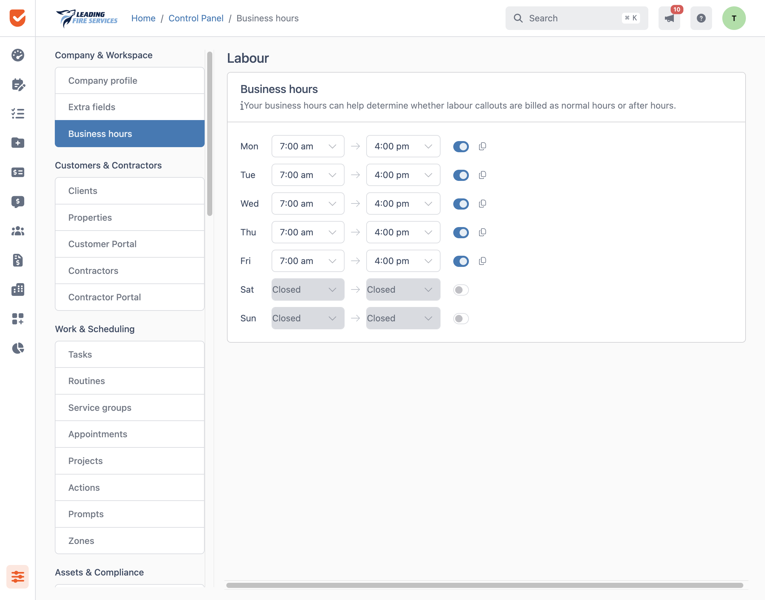Viewport: 765px width, 600px height.
Task: Open the dollar invoice document icon
Action: (18, 260)
